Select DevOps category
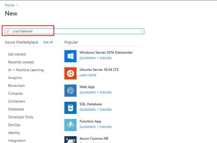This screenshot has height=143, width=217. [x=14, y=125]
